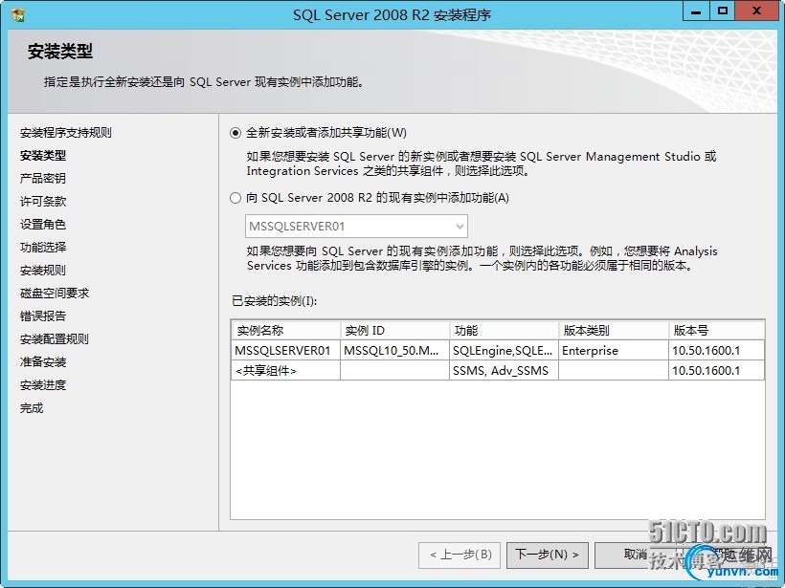Maximize the SQL Server setup window

click(x=722, y=12)
